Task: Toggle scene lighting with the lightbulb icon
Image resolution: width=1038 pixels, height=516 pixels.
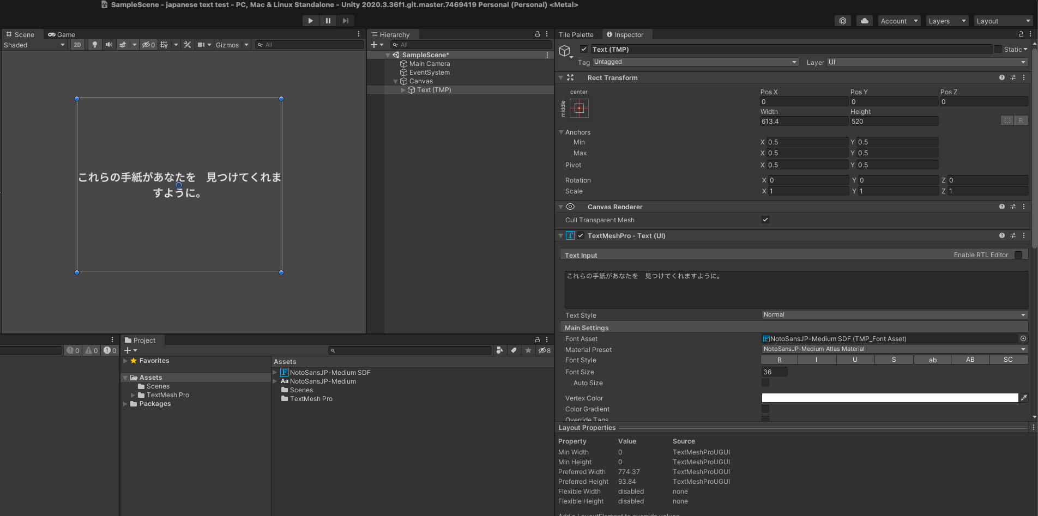Action: [x=95, y=45]
